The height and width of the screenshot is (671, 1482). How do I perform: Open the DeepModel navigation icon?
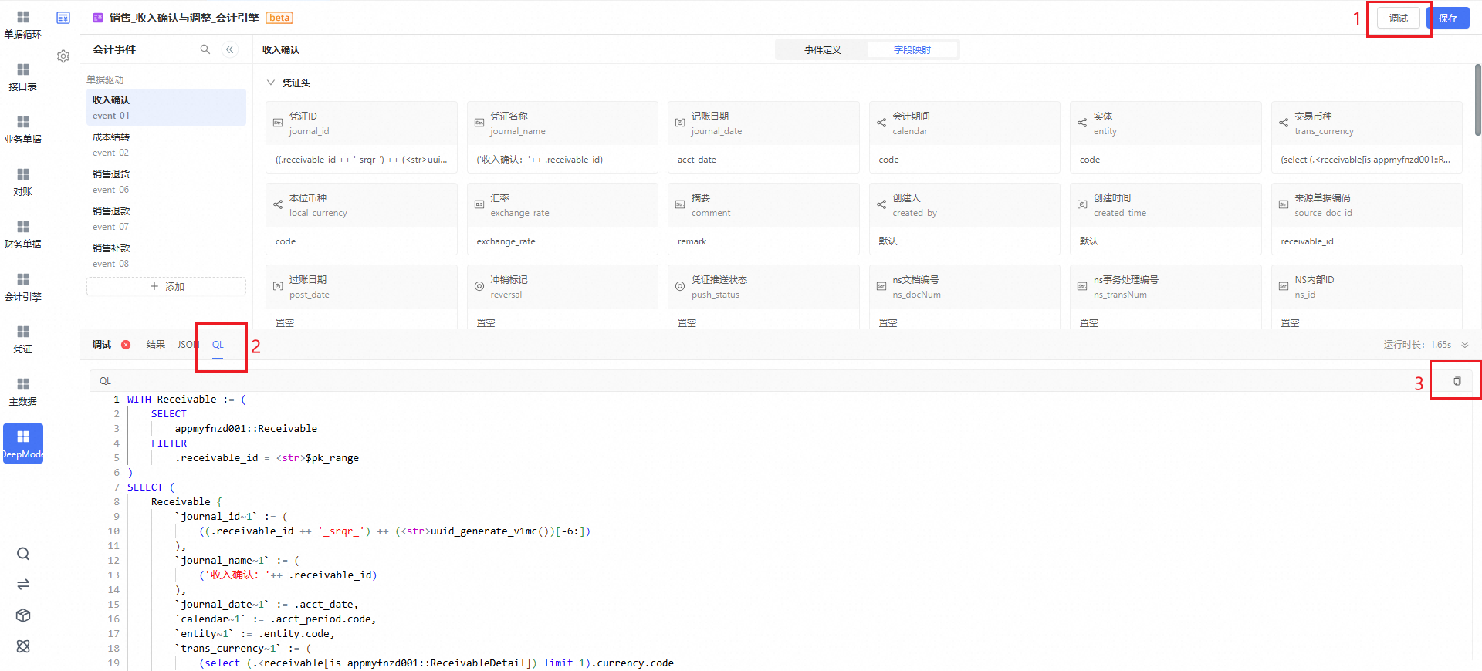pyautogui.click(x=23, y=443)
